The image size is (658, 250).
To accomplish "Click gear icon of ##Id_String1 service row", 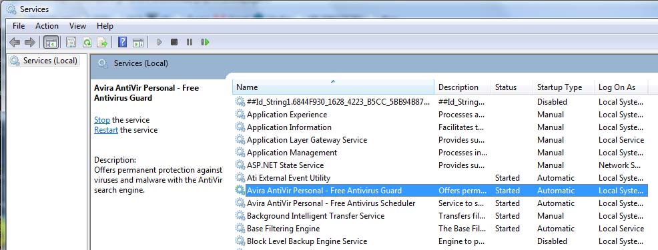I will [240, 101].
